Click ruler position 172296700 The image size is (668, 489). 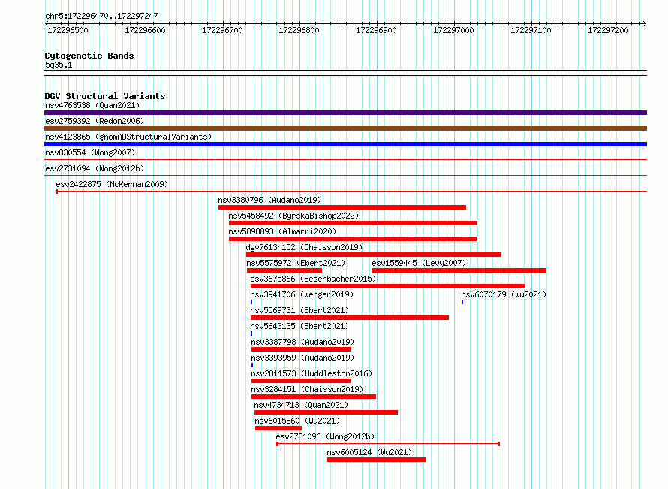222,30
